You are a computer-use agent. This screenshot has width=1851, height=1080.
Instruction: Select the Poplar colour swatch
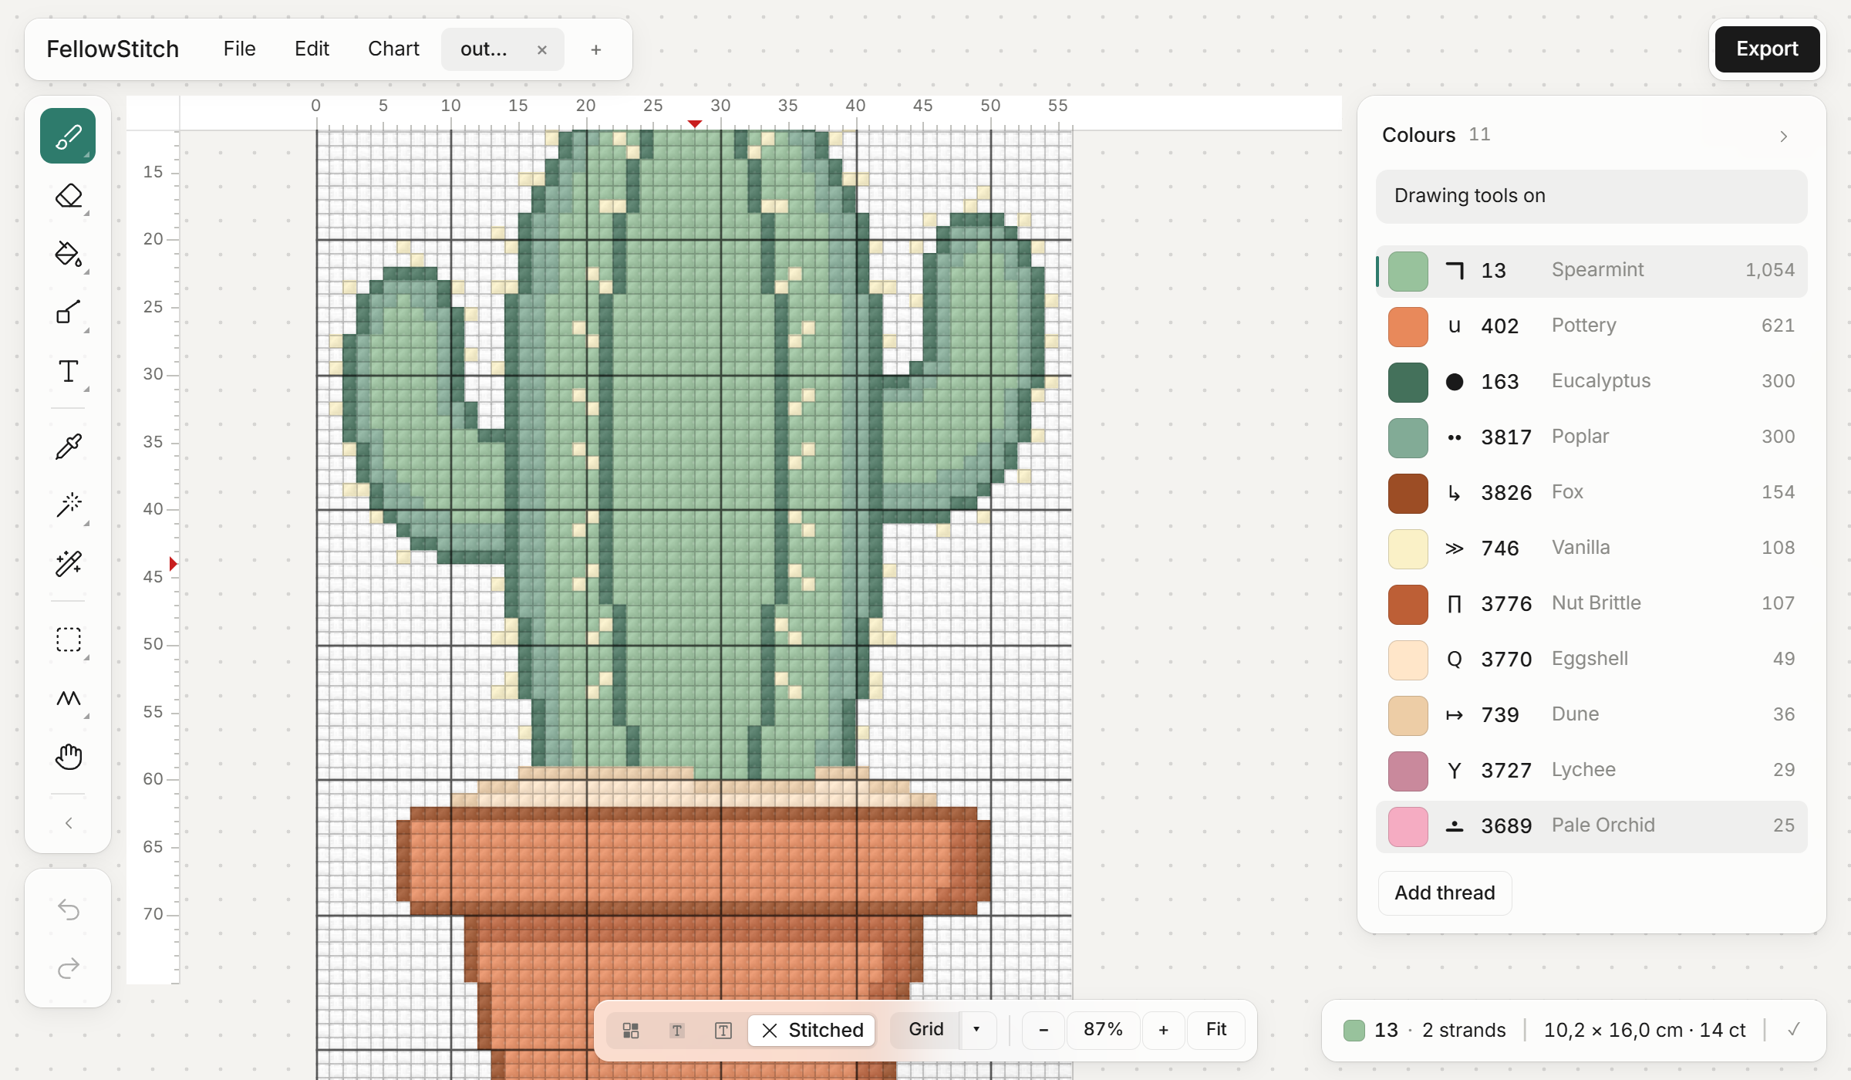pyautogui.click(x=1408, y=438)
